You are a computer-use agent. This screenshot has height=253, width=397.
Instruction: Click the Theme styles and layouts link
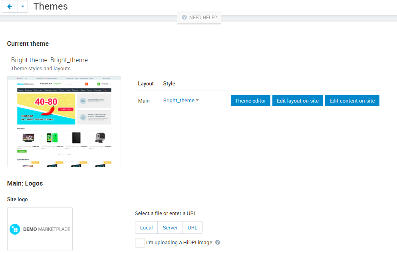pyautogui.click(x=41, y=69)
